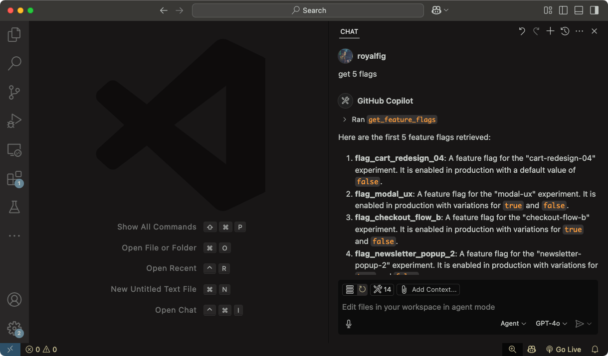The image size is (608, 356).
Task: Open chat panel more actions menu
Action: coord(579,31)
